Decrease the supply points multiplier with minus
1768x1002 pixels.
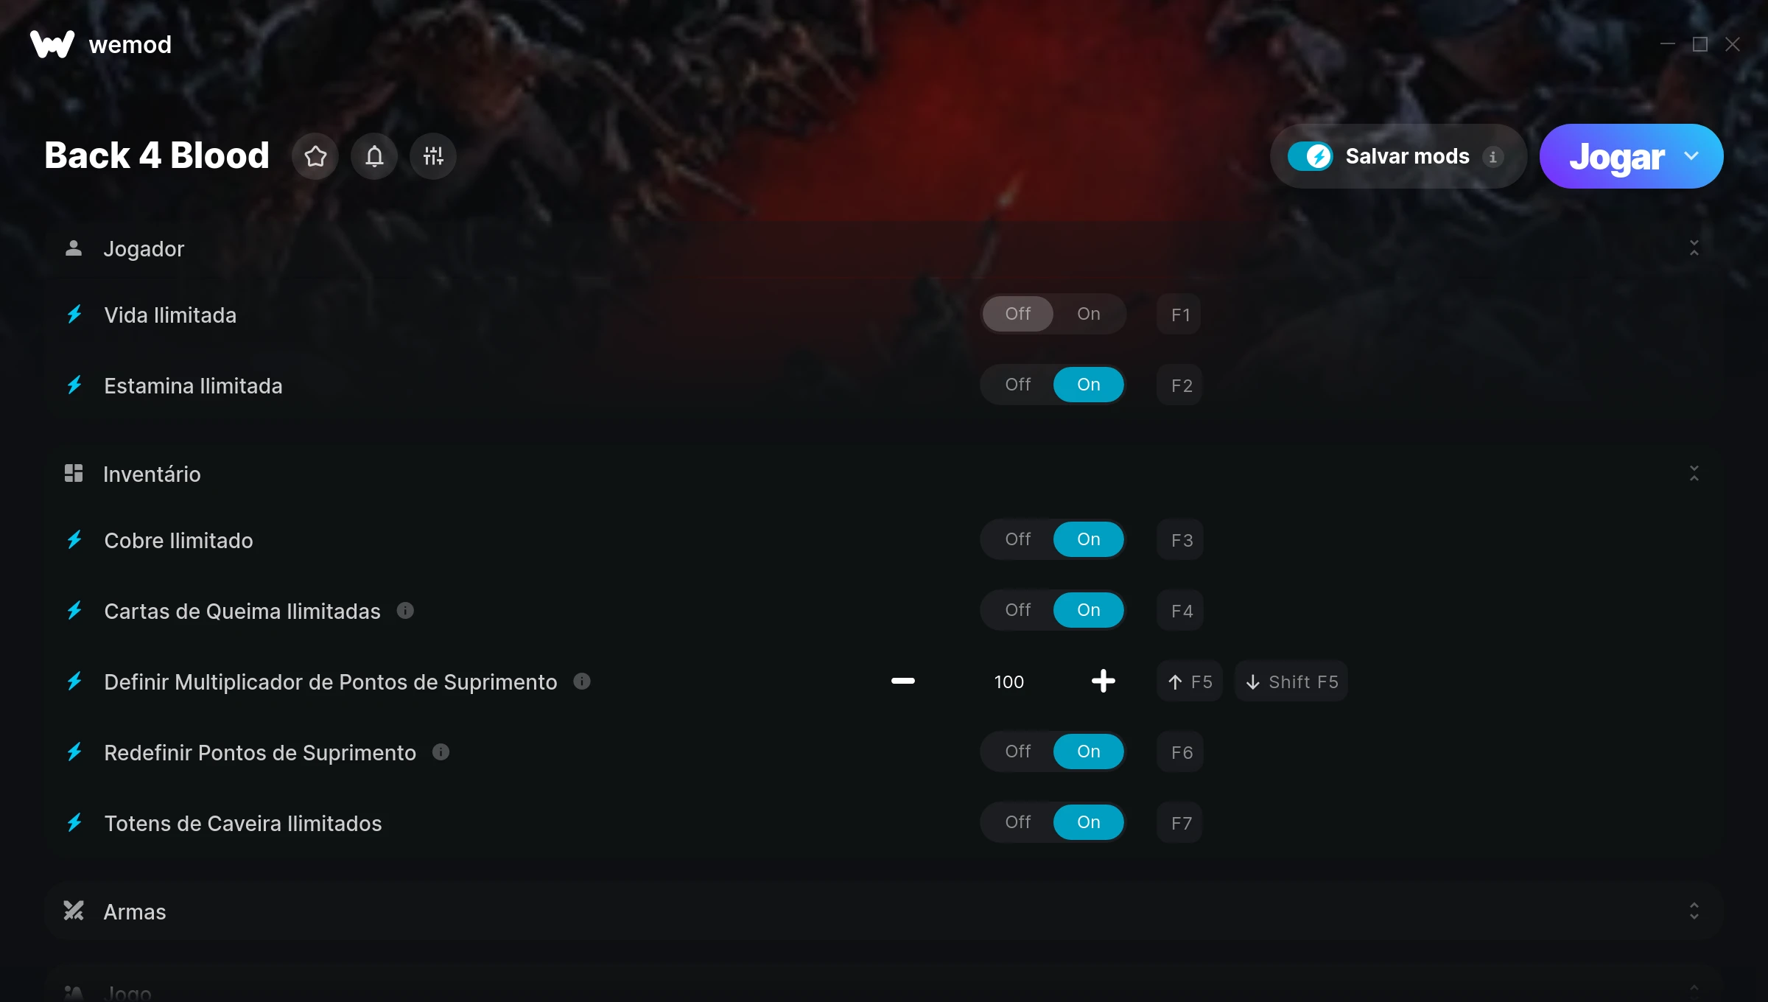pyautogui.click(x=903, y=682)
